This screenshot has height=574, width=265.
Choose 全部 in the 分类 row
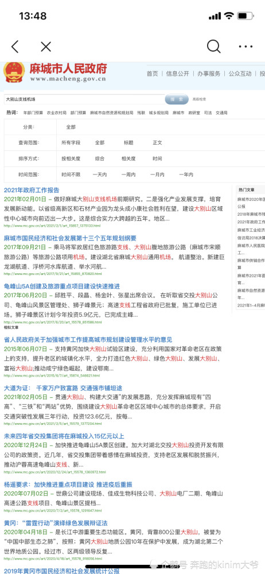tap(71, 127)
